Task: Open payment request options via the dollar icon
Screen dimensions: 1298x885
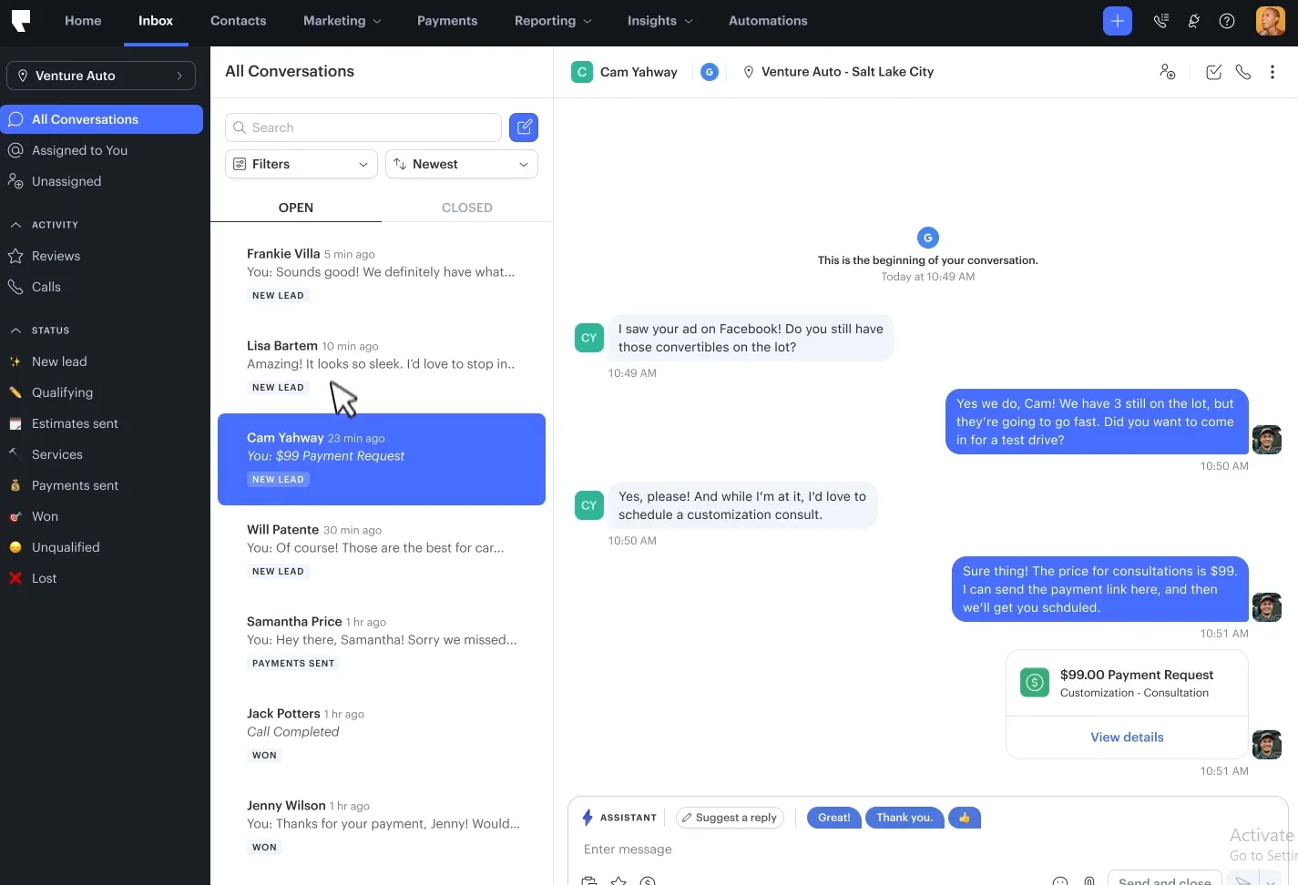Action: [648, 880]
